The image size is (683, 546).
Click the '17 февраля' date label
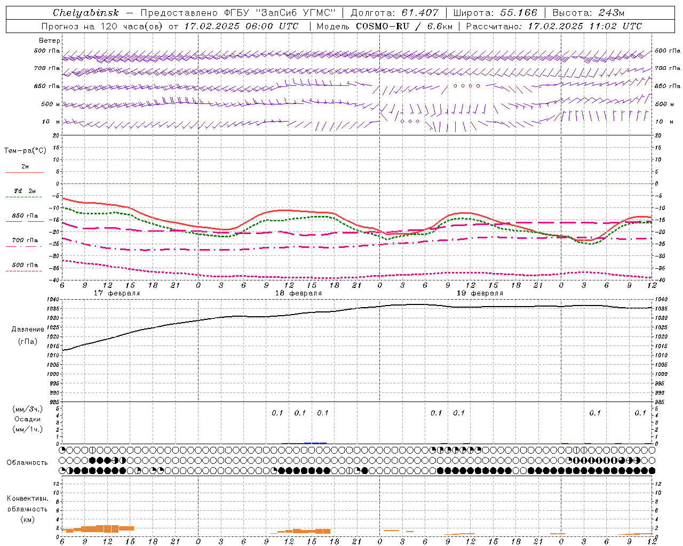(x=117, y=293)
